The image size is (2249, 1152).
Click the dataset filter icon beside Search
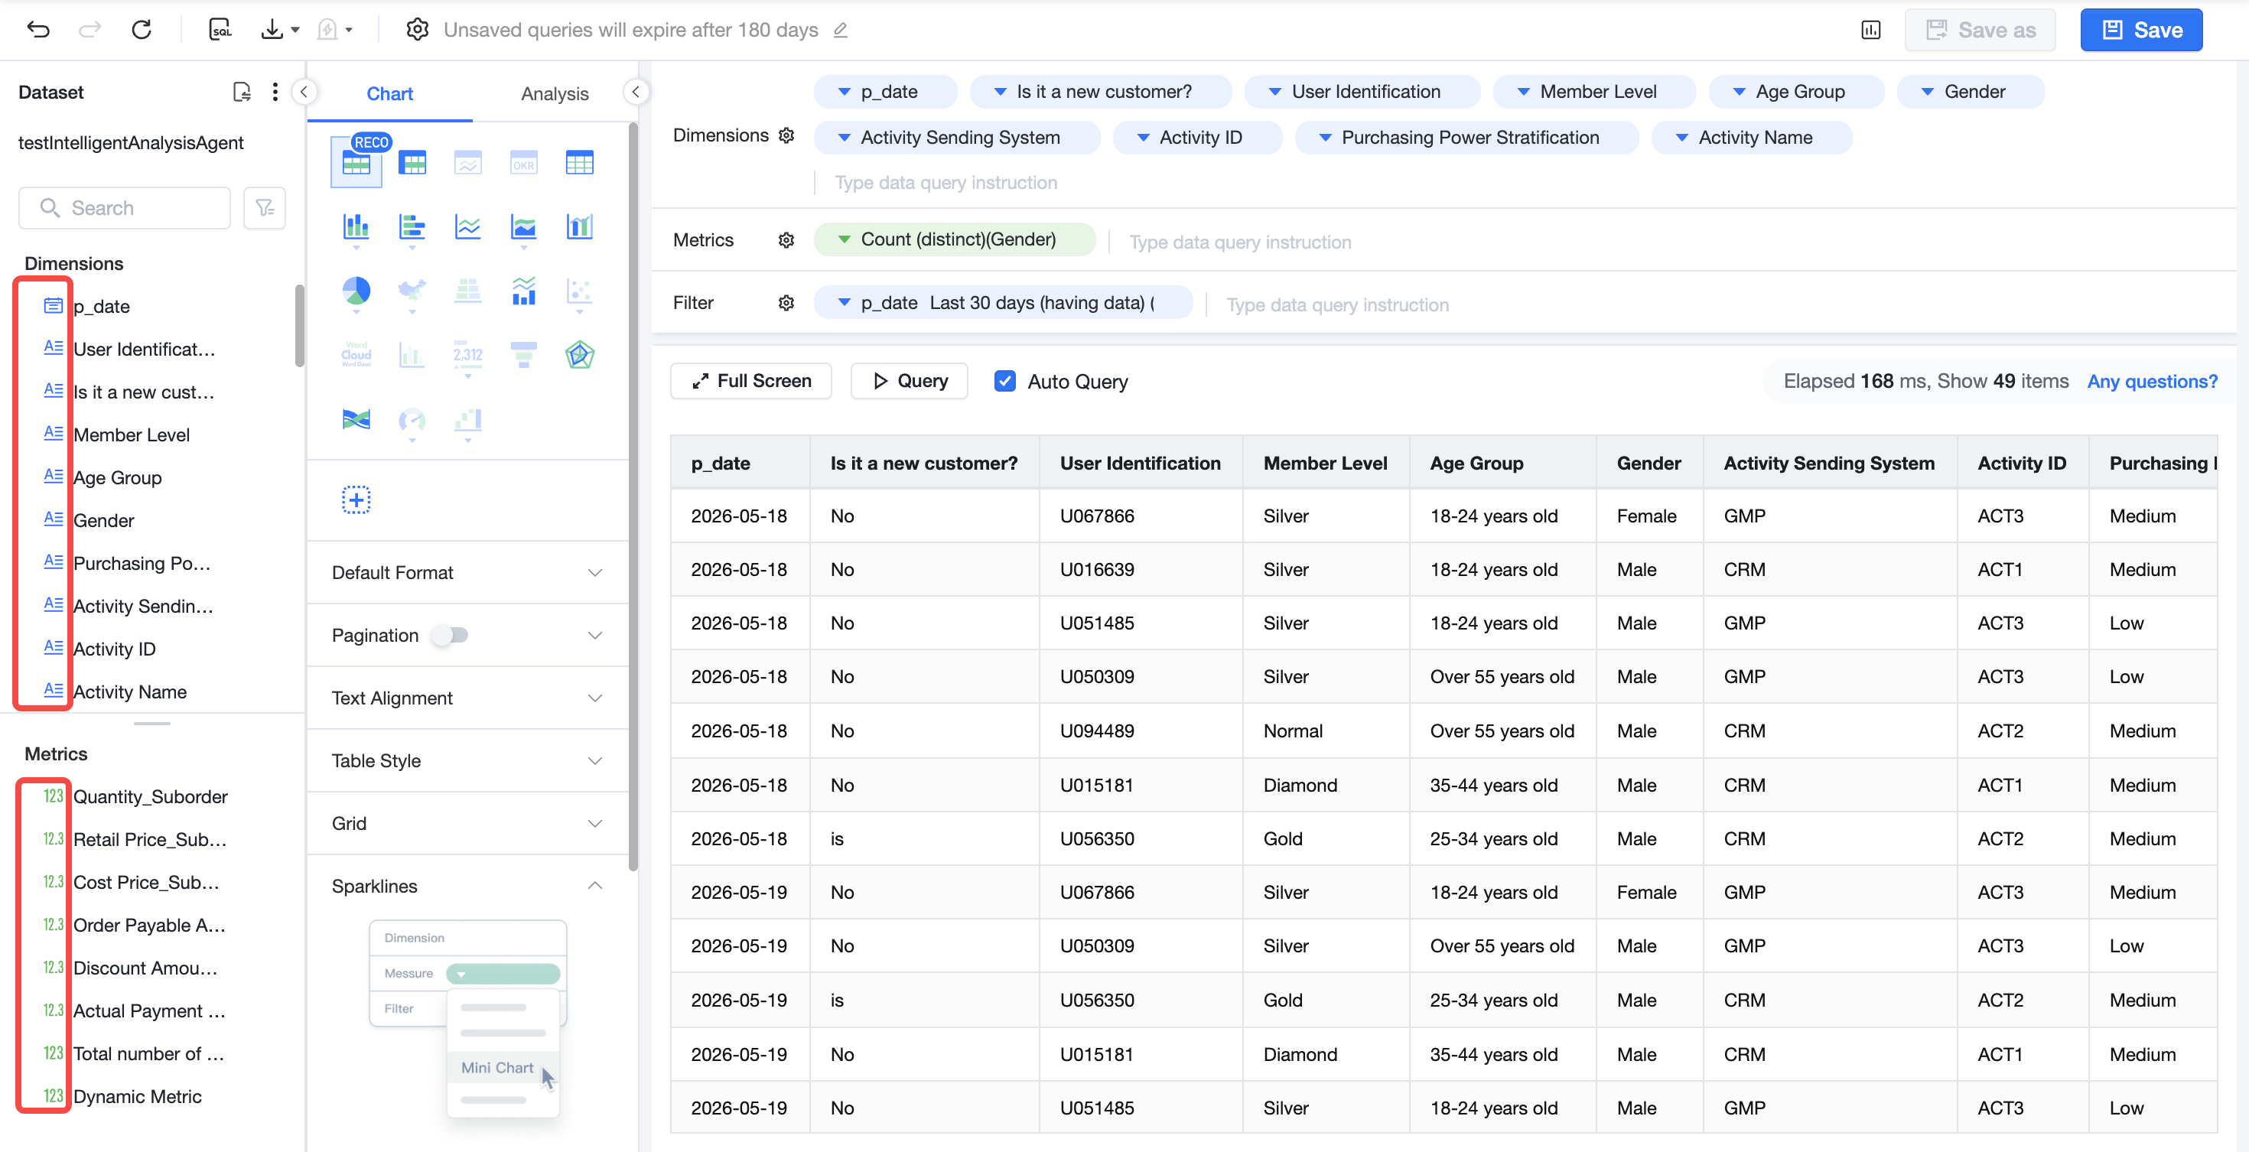pos(265,208)
